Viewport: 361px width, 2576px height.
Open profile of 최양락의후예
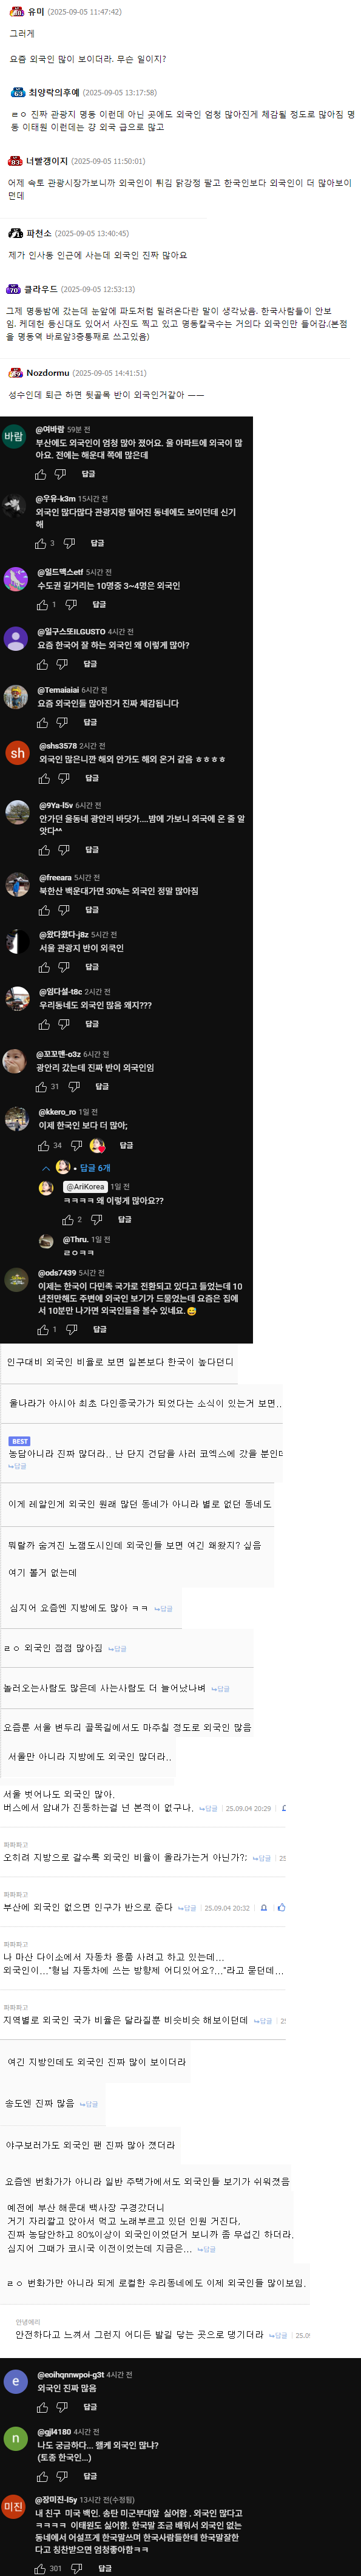click(54, 92)
